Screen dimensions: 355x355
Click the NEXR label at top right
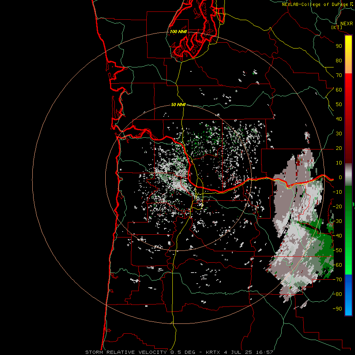click(347, 24)
